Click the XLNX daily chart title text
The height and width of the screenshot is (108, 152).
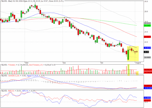(33, 1)
